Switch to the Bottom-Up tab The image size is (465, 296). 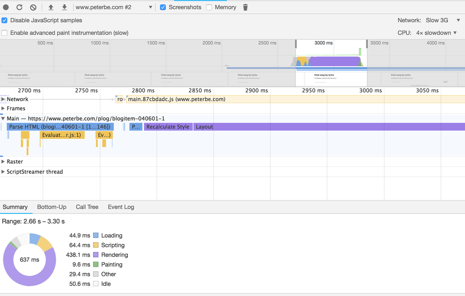52,207
